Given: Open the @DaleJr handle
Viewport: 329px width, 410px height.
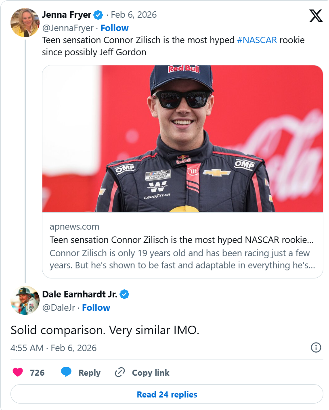Looking at the screenshot, I should coord(59,307).
